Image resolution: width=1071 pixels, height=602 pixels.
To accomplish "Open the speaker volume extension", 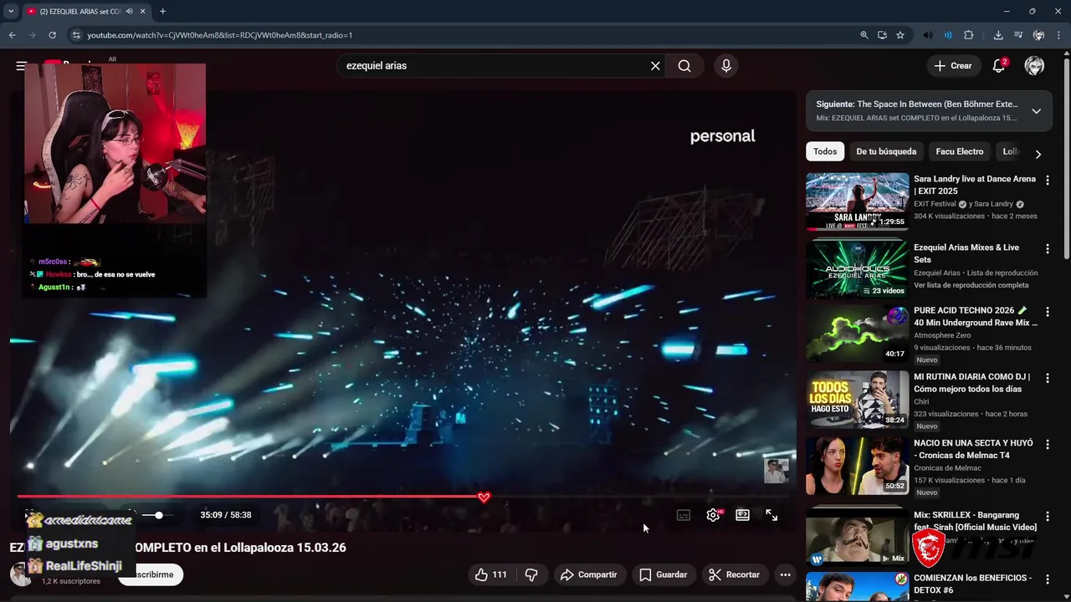I will 927,35.
